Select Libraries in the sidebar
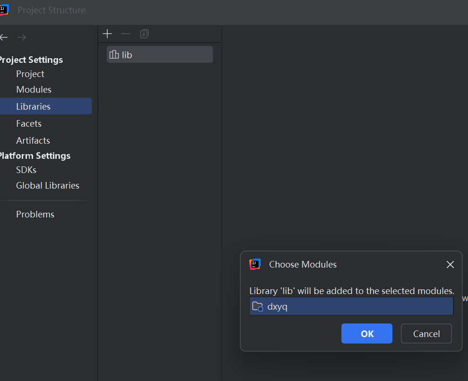The height and width of the screenshot is (381, 468). click(33, 106)
